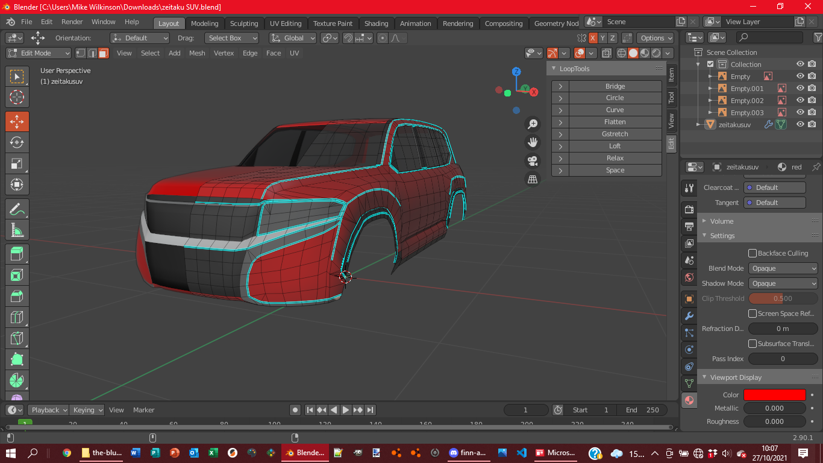Click the Zoom magnifier viewport icon
The image size is (823, 463).
point(533,124)
